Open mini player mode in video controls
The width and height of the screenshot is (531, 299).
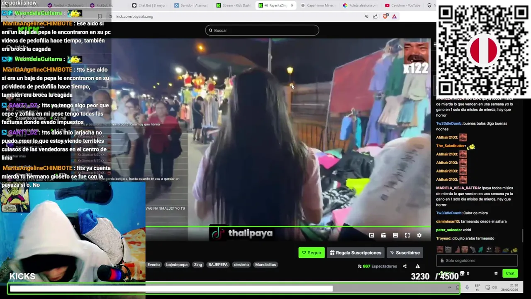371,235
